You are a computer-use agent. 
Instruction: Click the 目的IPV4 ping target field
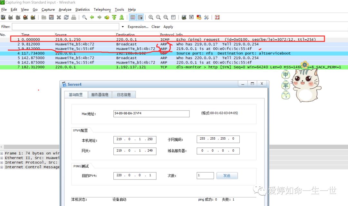pyautogui.click(x=135, y=176)
